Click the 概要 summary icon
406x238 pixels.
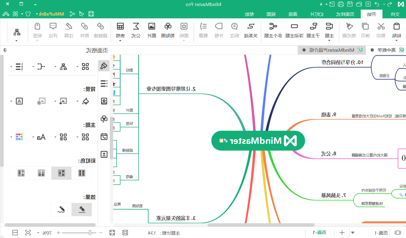coord(203,26)
